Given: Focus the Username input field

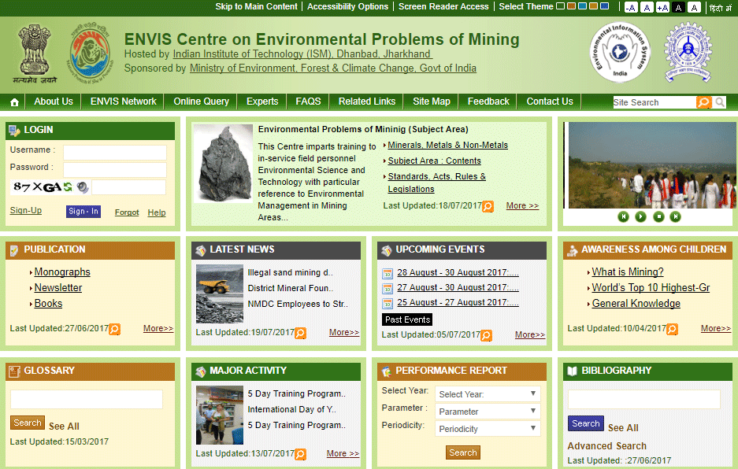Looking at the screenshot, I should click(115, 153).
